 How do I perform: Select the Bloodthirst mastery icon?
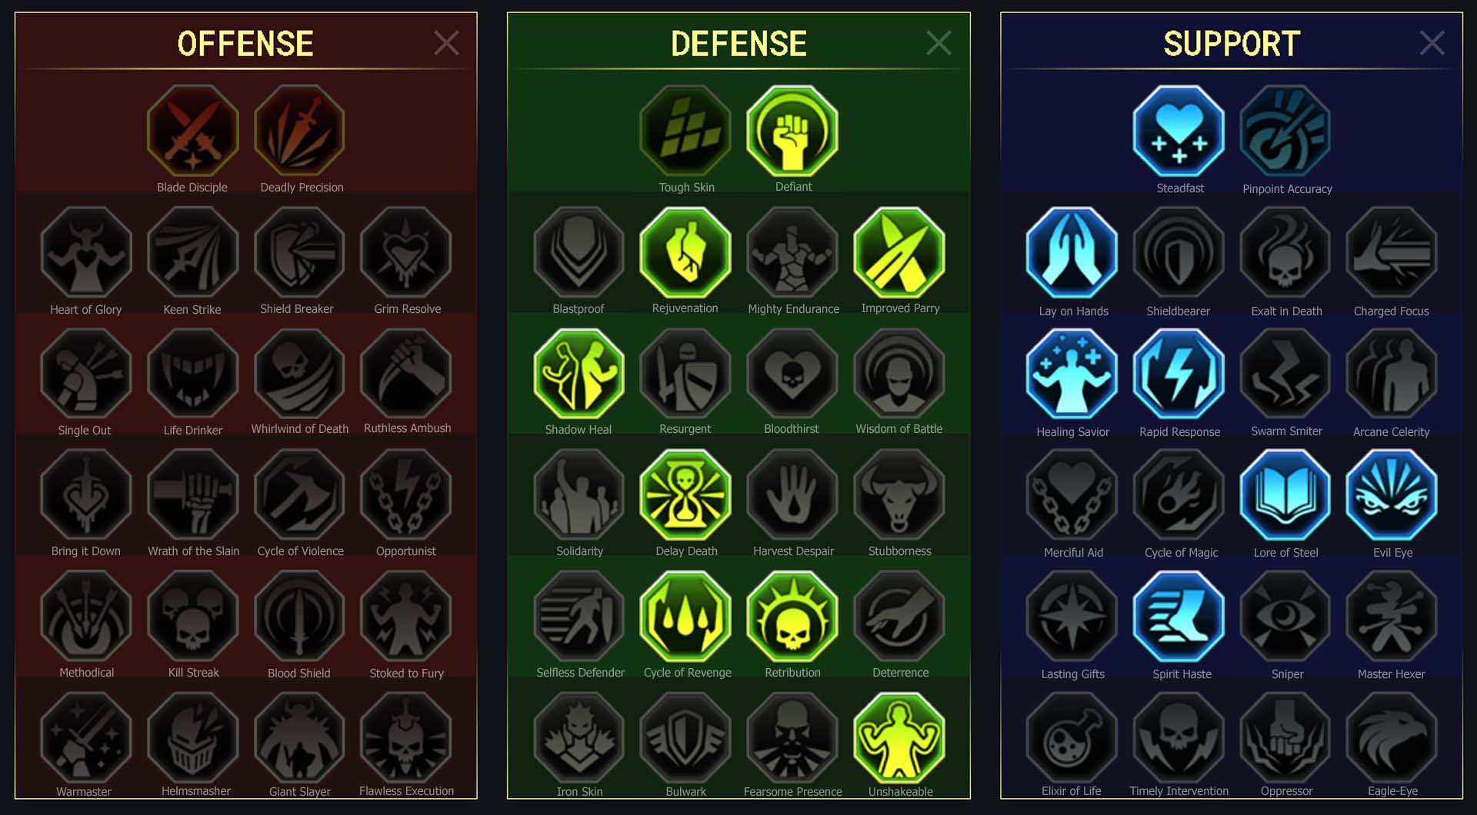[x=792, y=374]
